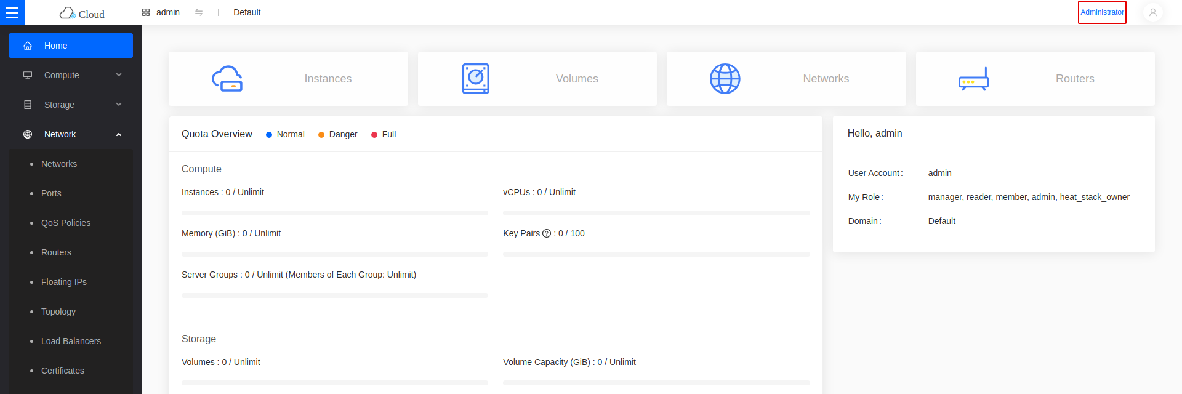Open Routers in the sidebar submenu
Image resolution: width=1182 pixels, height=394 pixels.
click(x=56, y=252)
